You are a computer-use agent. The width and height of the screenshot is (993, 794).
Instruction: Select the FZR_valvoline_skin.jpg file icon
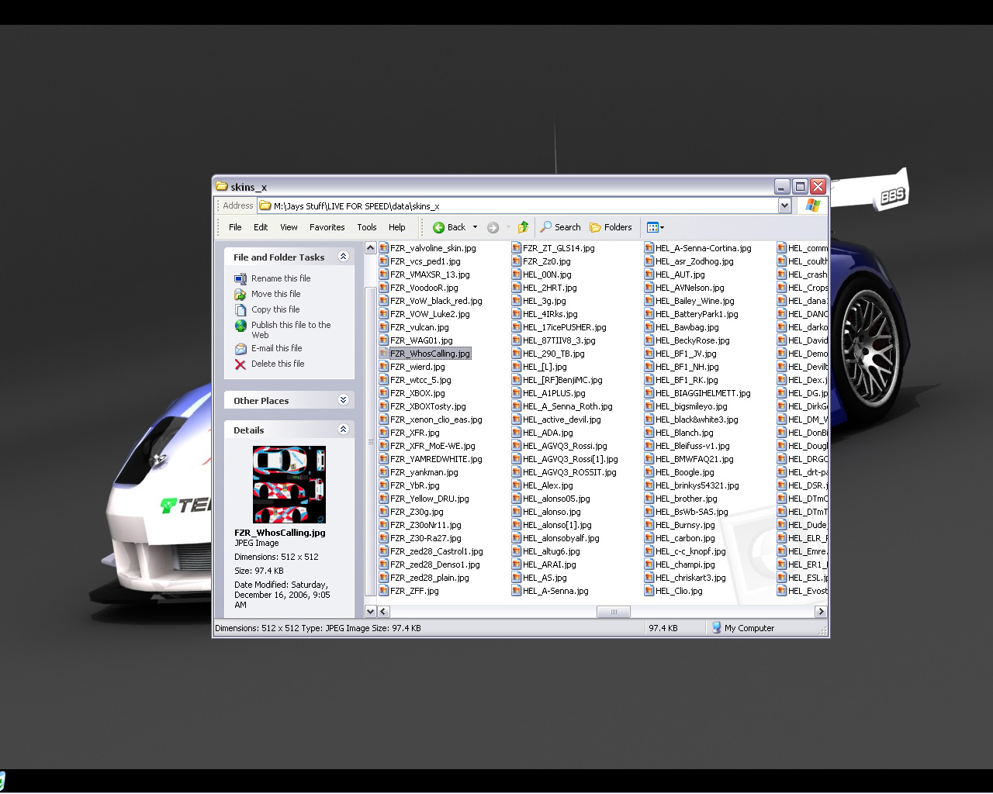383,248
